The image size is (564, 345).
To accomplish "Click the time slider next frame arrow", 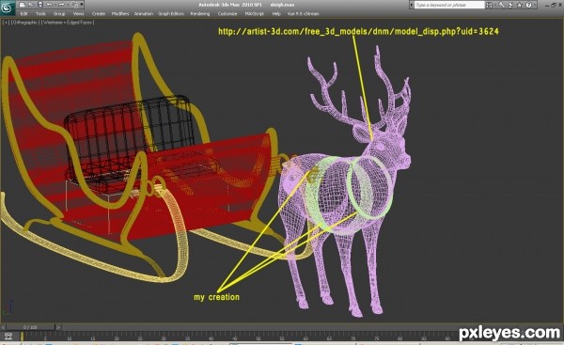I will [58, 327].
